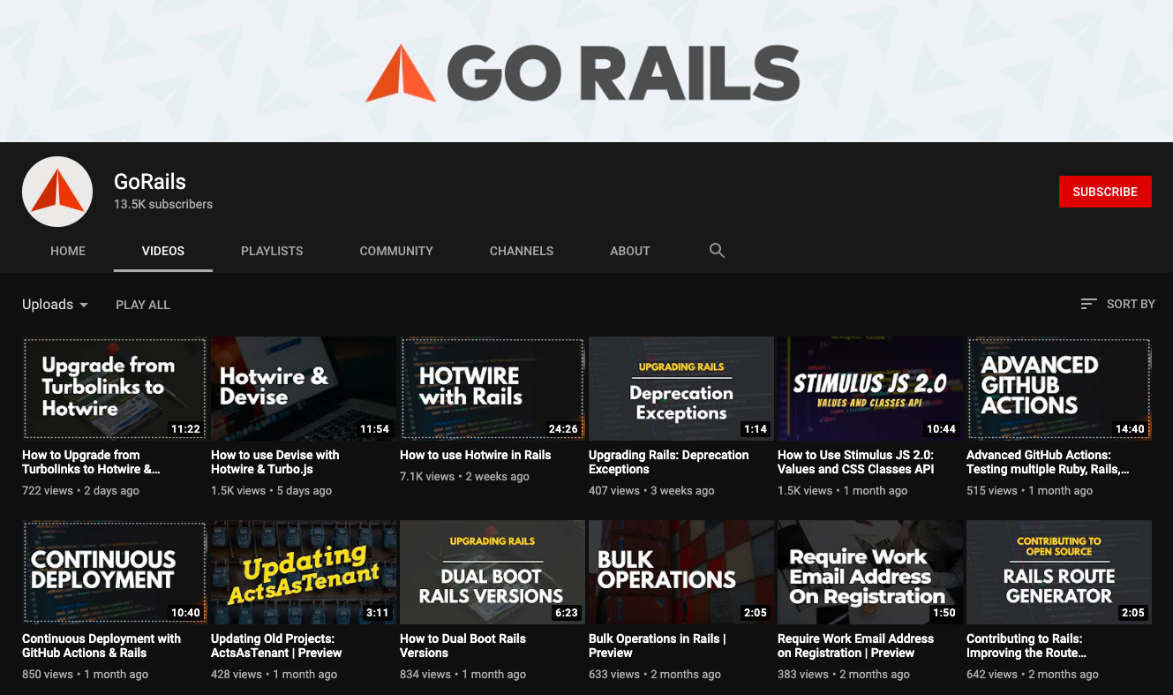Click the Sort By lines icon
The height and width of the screenshot is (695, 1173).
[1089, 304]
